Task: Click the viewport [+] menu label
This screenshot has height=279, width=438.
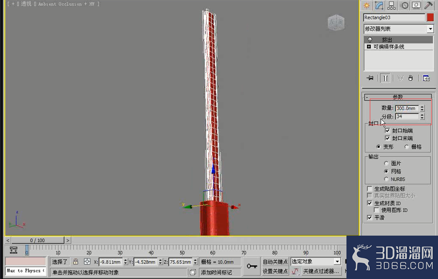Action: pyautogui.click(x=13, y=4)
